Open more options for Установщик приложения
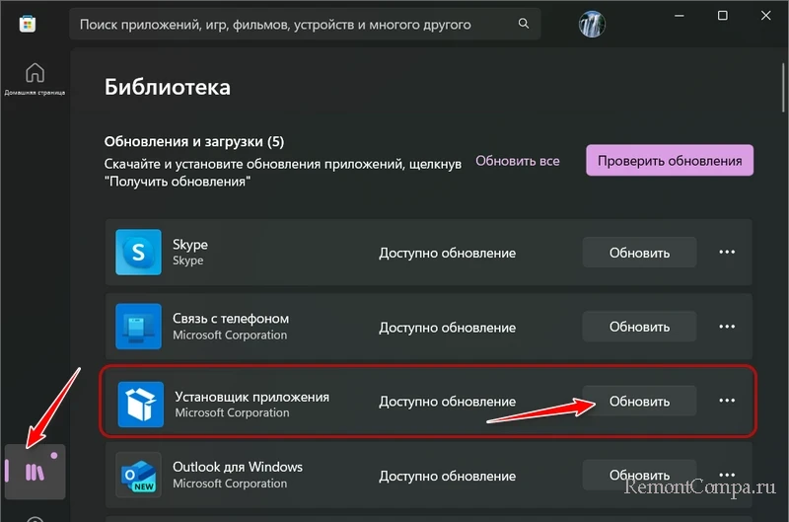789x522 pixels. [x=727, y=401]
